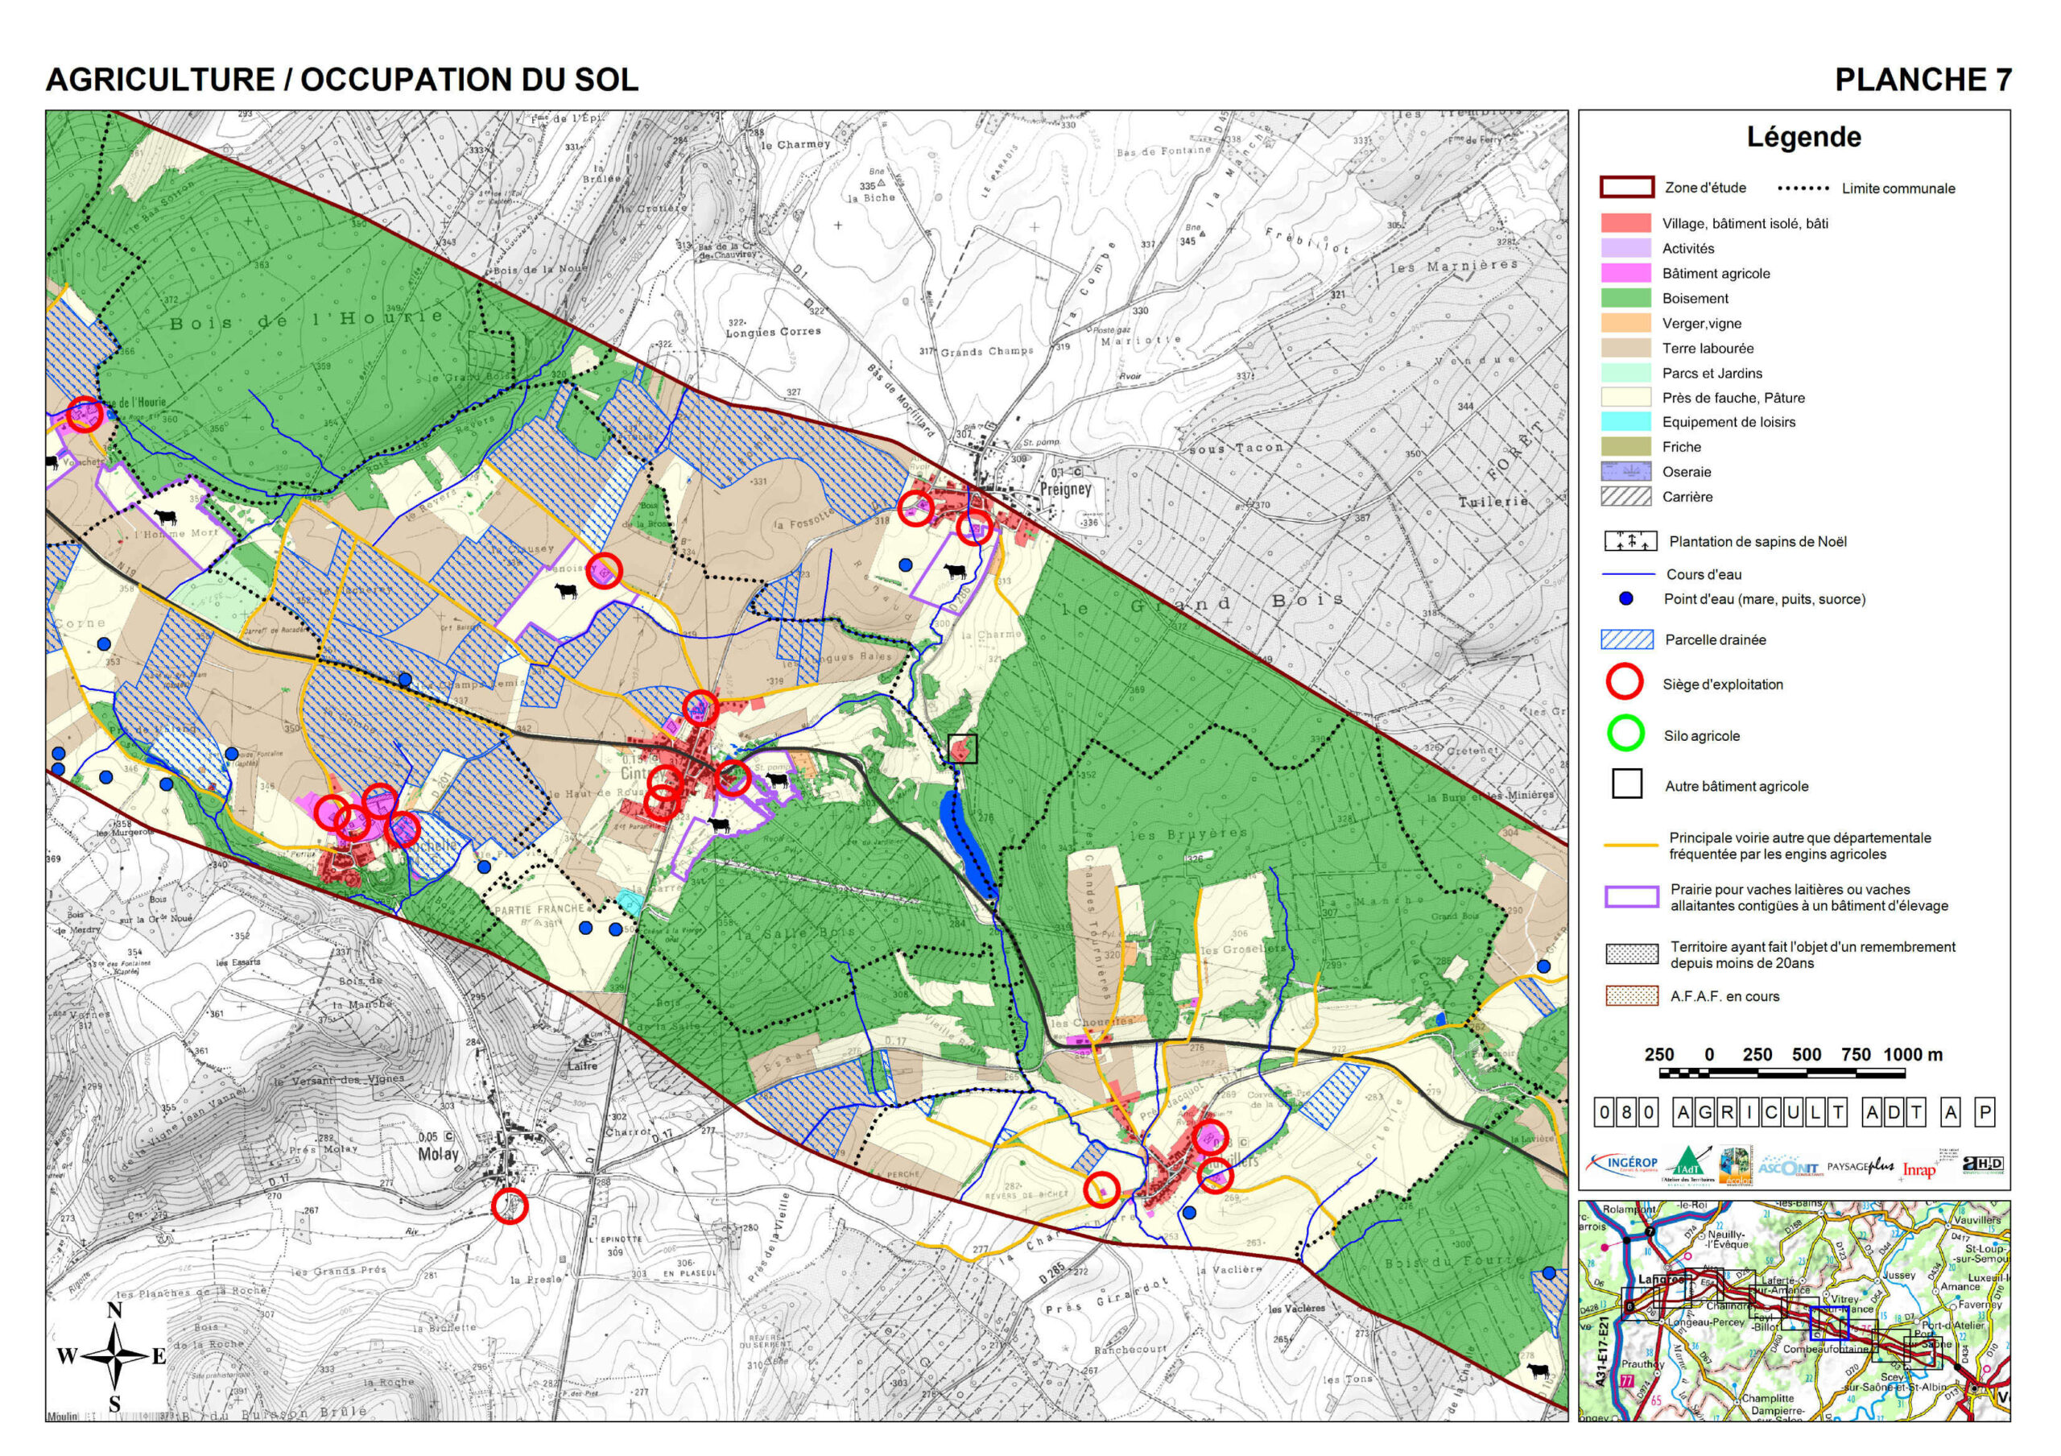Click the 'les Marnières' place label
This screenshot has width=2061, height=1456.
coord(1454,266)
